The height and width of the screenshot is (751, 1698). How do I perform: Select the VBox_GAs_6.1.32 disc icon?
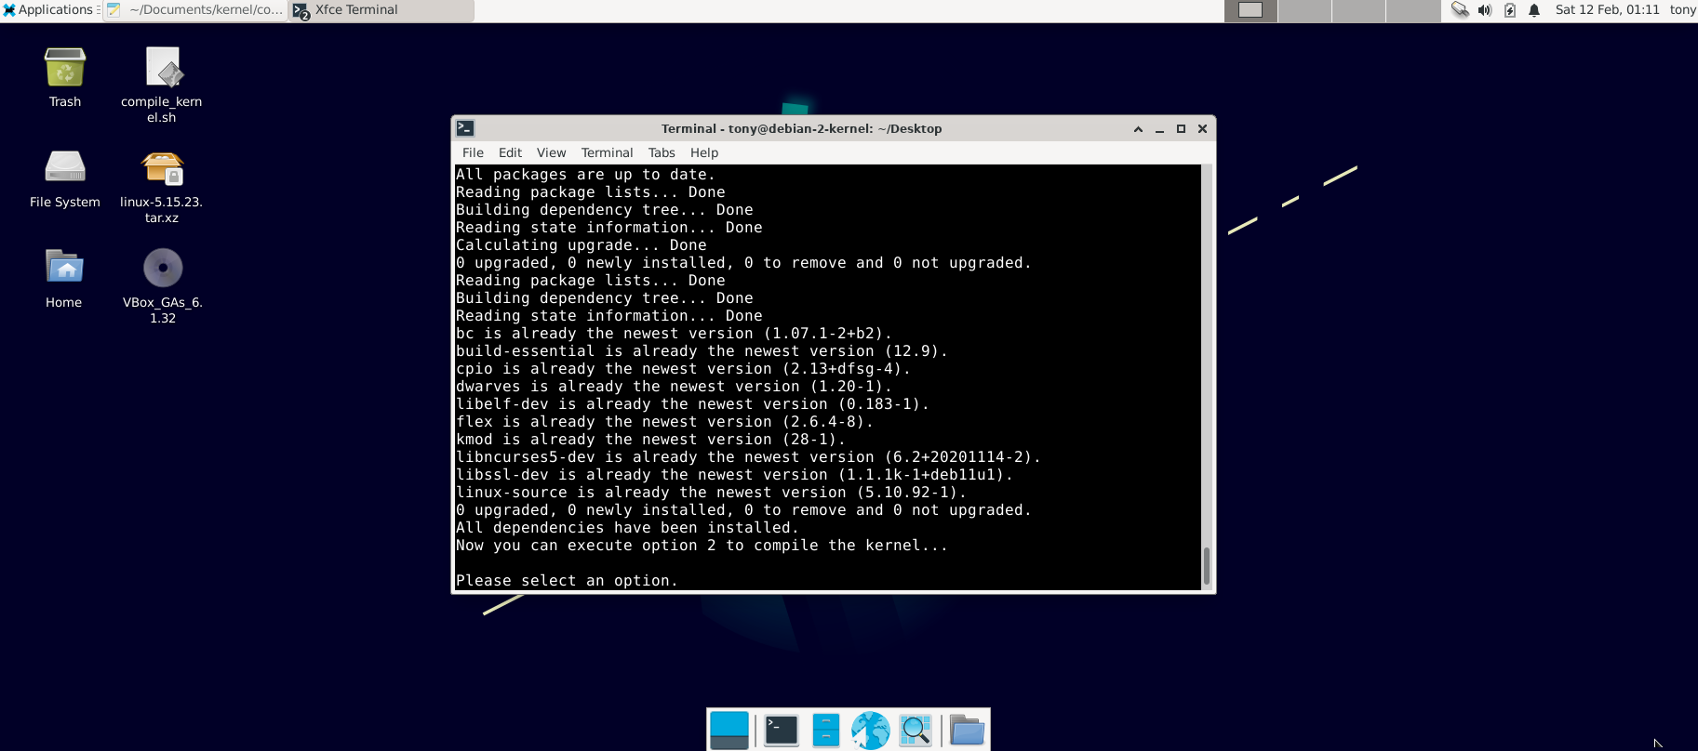coord(163,268)
